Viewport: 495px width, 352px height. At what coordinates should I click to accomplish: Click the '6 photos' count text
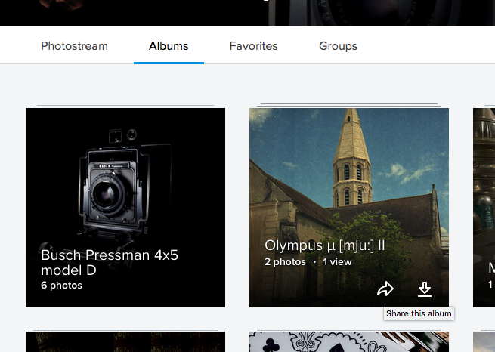click(61, 286)
